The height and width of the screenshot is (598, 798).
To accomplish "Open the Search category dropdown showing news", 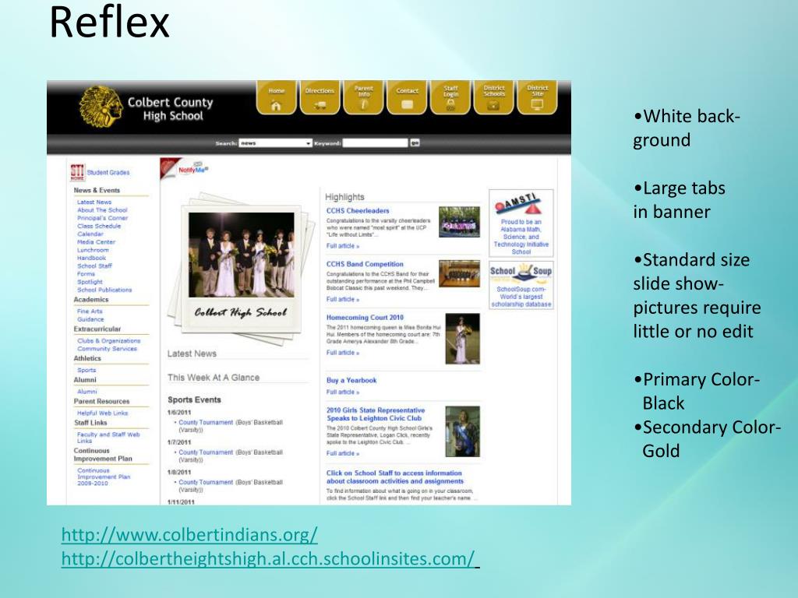I will tap(275, 143).
